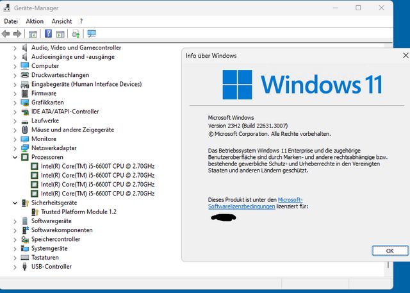Select the Softwaregeräte tree label
Screen dimensions: 410x293
(x=51, y=221)
